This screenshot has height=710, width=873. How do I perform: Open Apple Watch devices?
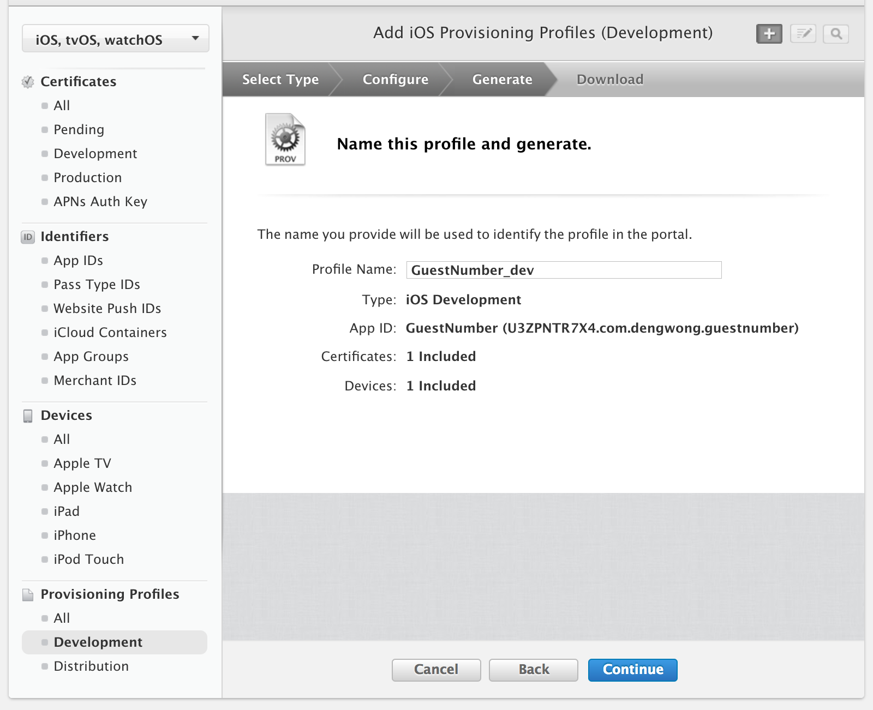tap(93, 488)
